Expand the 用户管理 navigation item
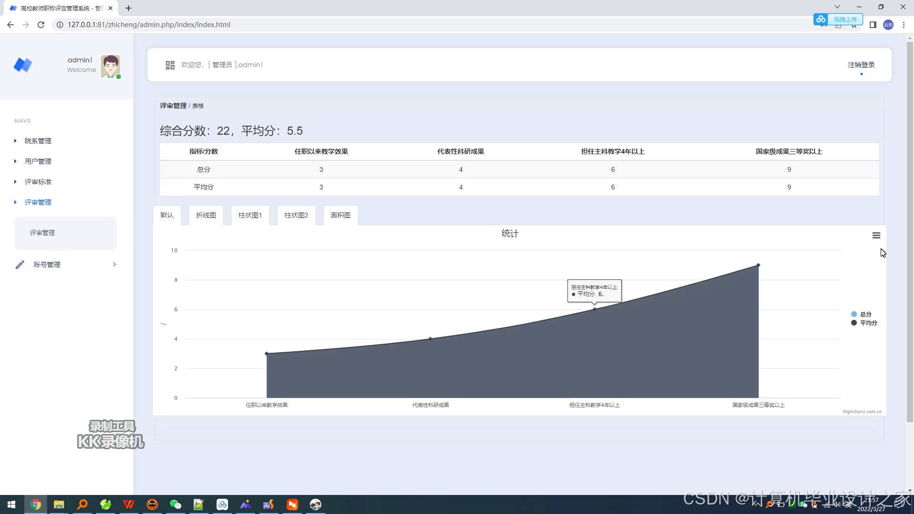 coord(38,161)
